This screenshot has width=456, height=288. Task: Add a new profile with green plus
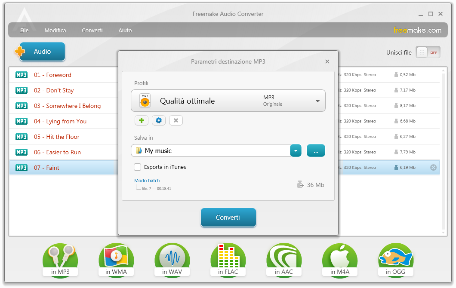tap(142, 120)
